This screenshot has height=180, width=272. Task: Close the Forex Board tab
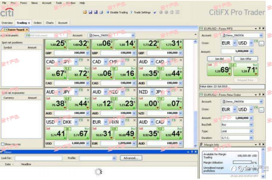click(27, 30)
